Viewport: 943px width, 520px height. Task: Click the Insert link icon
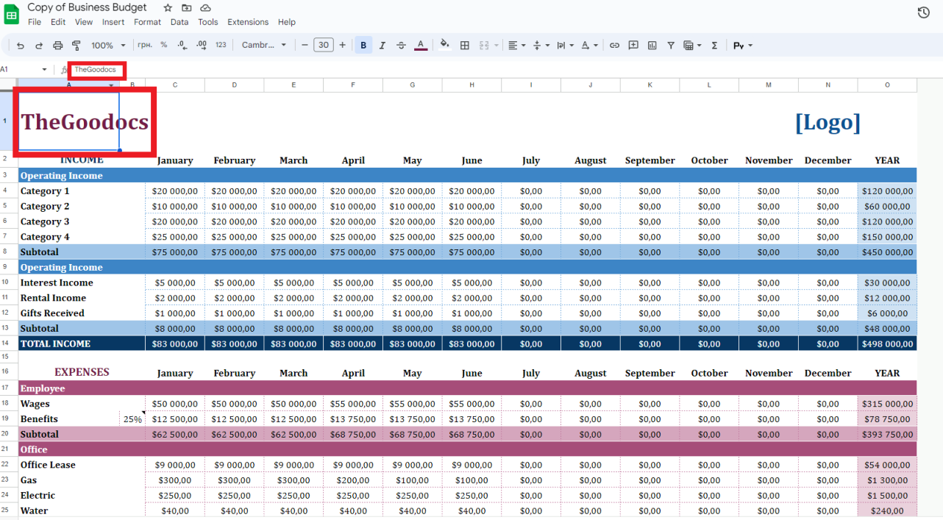[614, 46]
